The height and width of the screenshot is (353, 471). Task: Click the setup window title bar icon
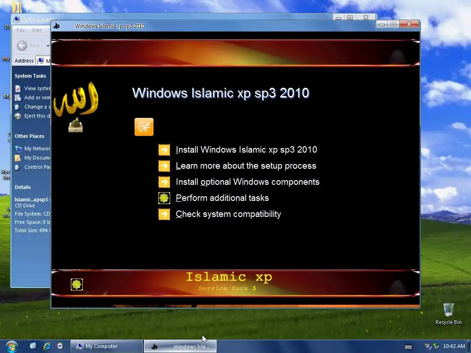click(57, 26)
